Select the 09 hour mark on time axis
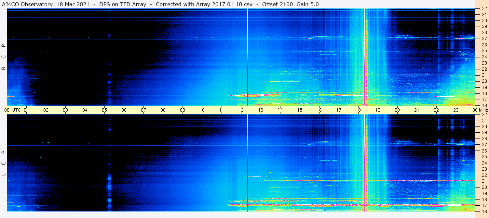Image resolution: width=489 pixels, height=218 pixels. point(183,110)
